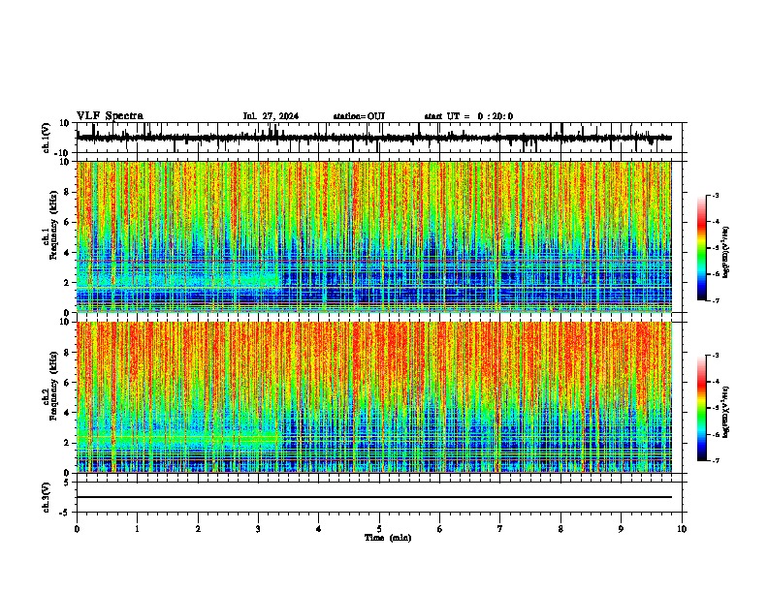Click the 'Time (min)' axis title
This screenshot has width=768, height=593.
pos(388,538)
